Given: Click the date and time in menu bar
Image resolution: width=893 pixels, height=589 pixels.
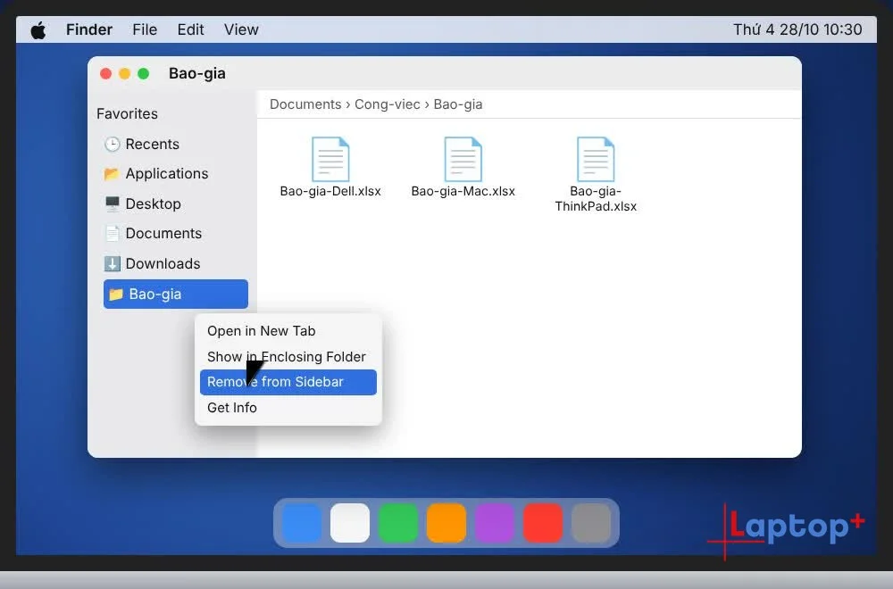Looking at the screenshot, I should pos(797,29).
